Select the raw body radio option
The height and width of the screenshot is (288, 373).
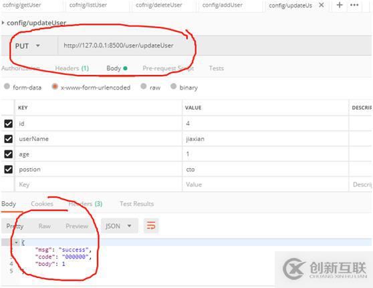point(144,86)
